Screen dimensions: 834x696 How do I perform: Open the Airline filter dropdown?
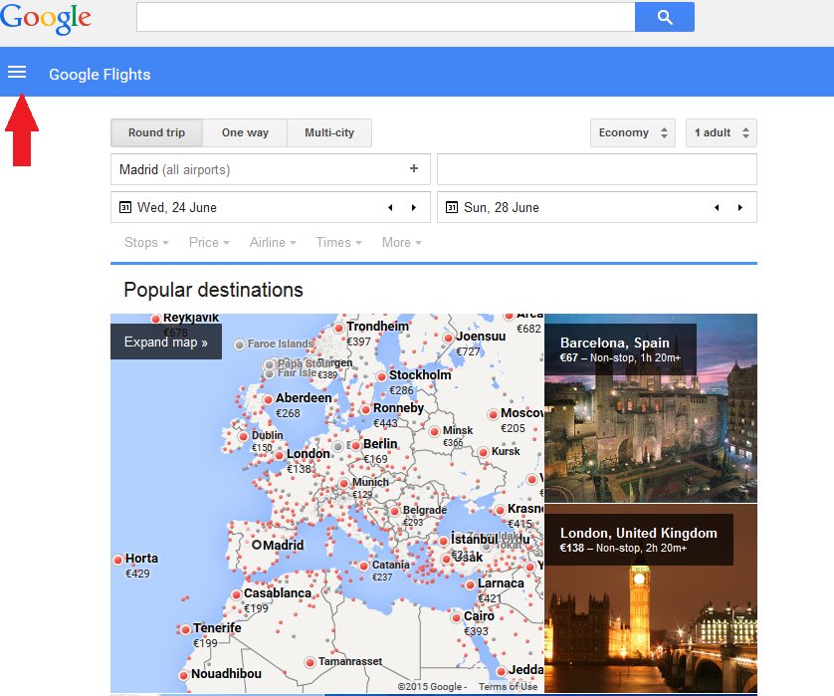click(x=273, y=243)
